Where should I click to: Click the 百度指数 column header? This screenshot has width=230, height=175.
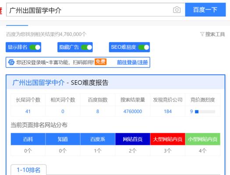click(x=98, y=100)
